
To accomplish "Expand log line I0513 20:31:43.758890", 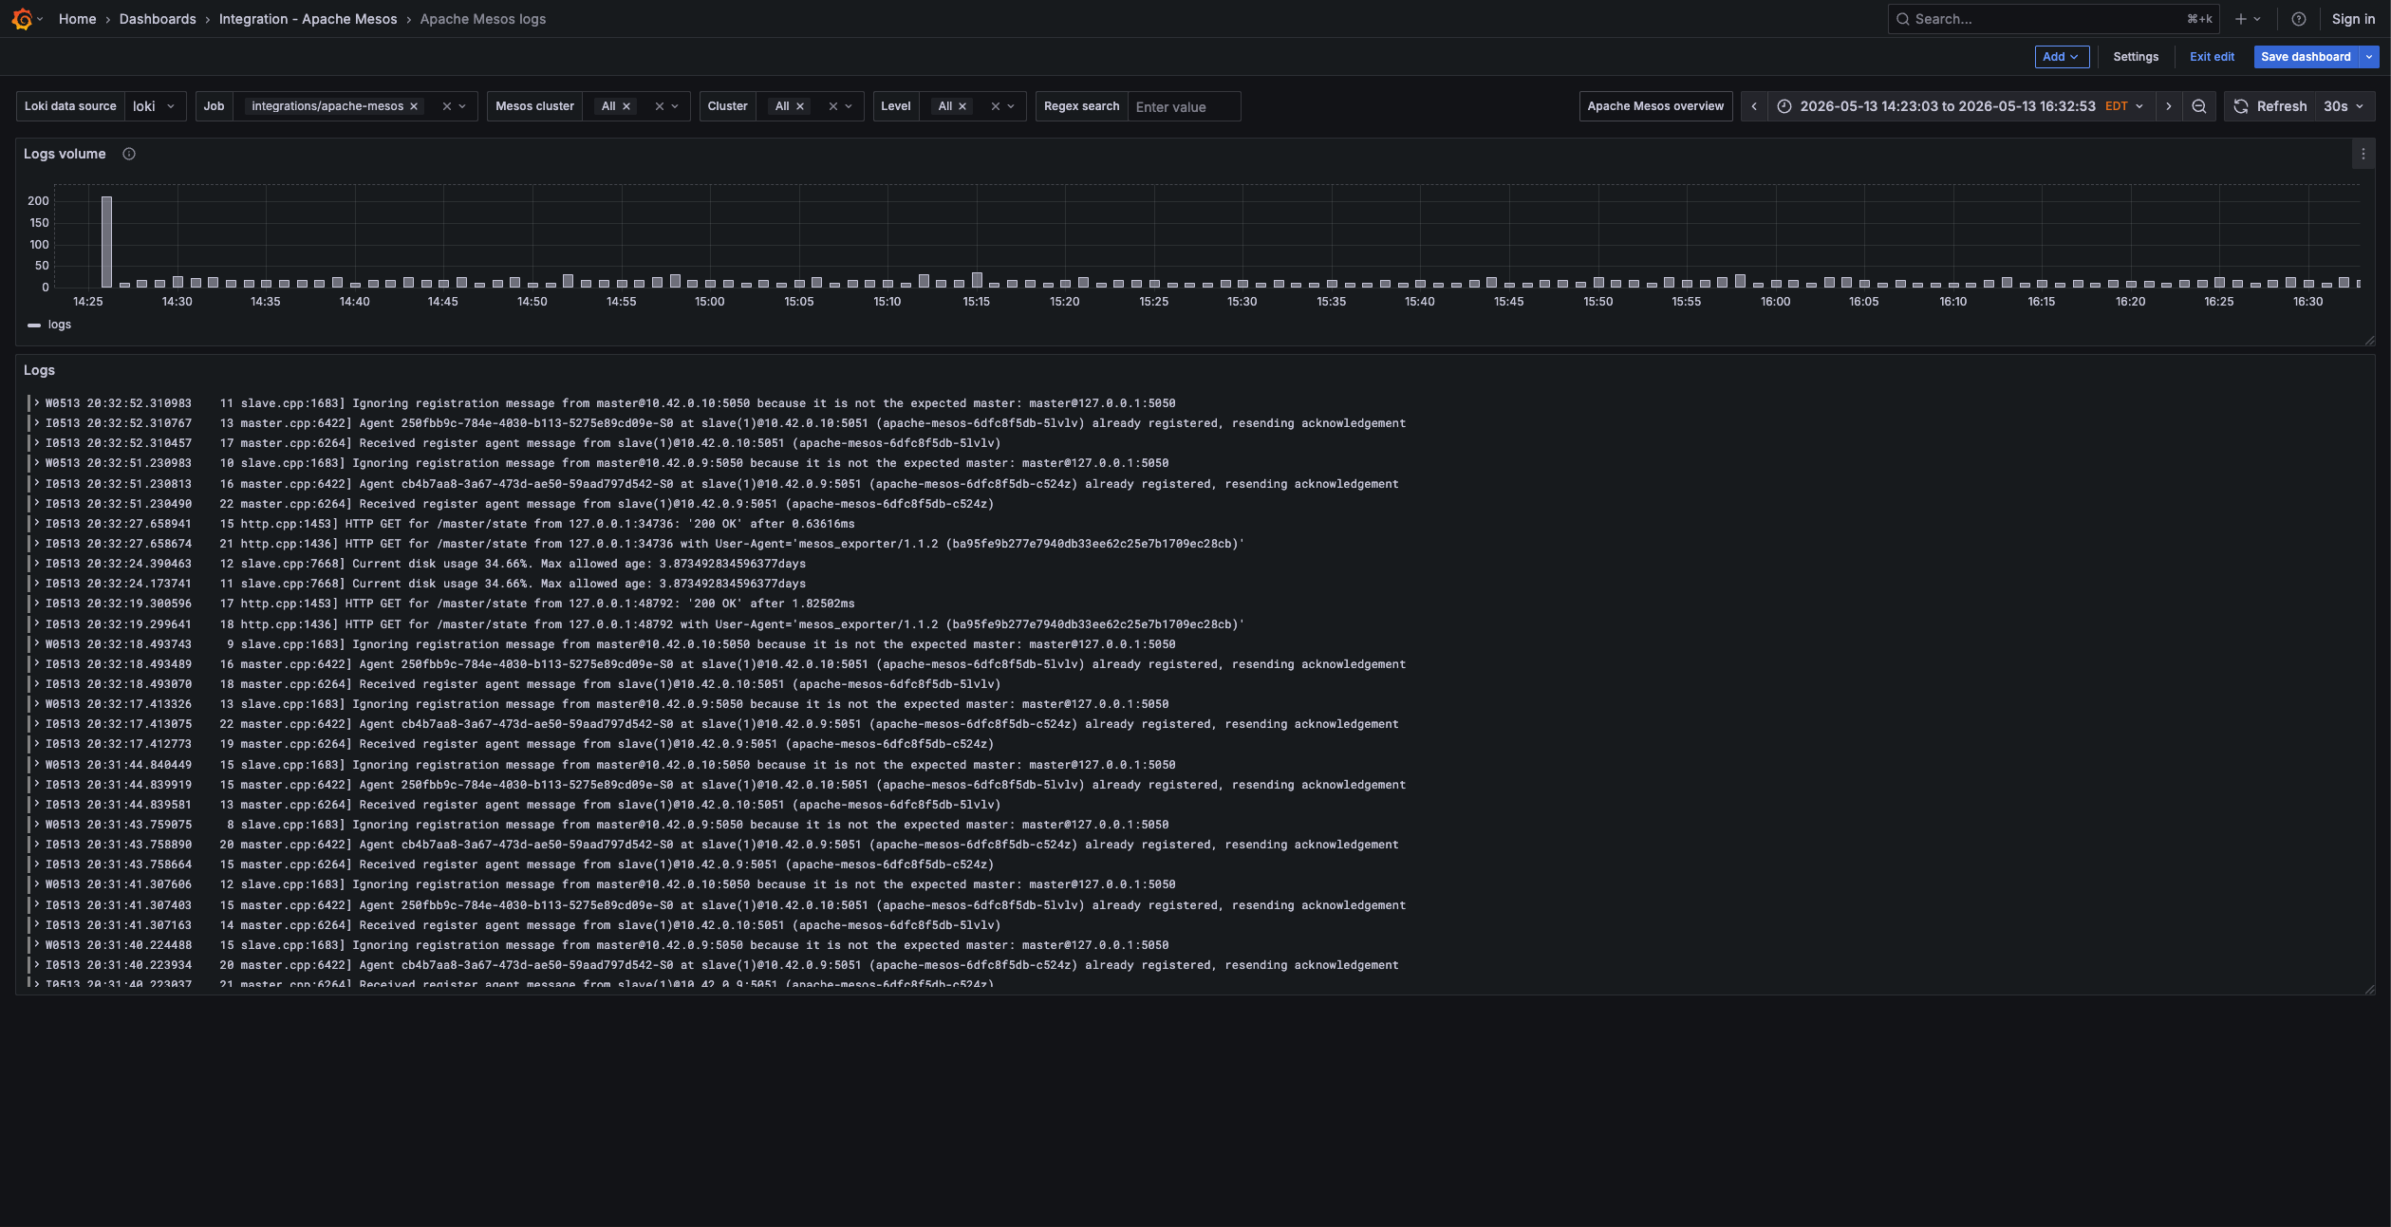I will (36, 845).
